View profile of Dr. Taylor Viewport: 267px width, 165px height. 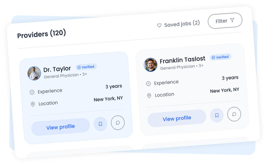[x=60, y=127]
